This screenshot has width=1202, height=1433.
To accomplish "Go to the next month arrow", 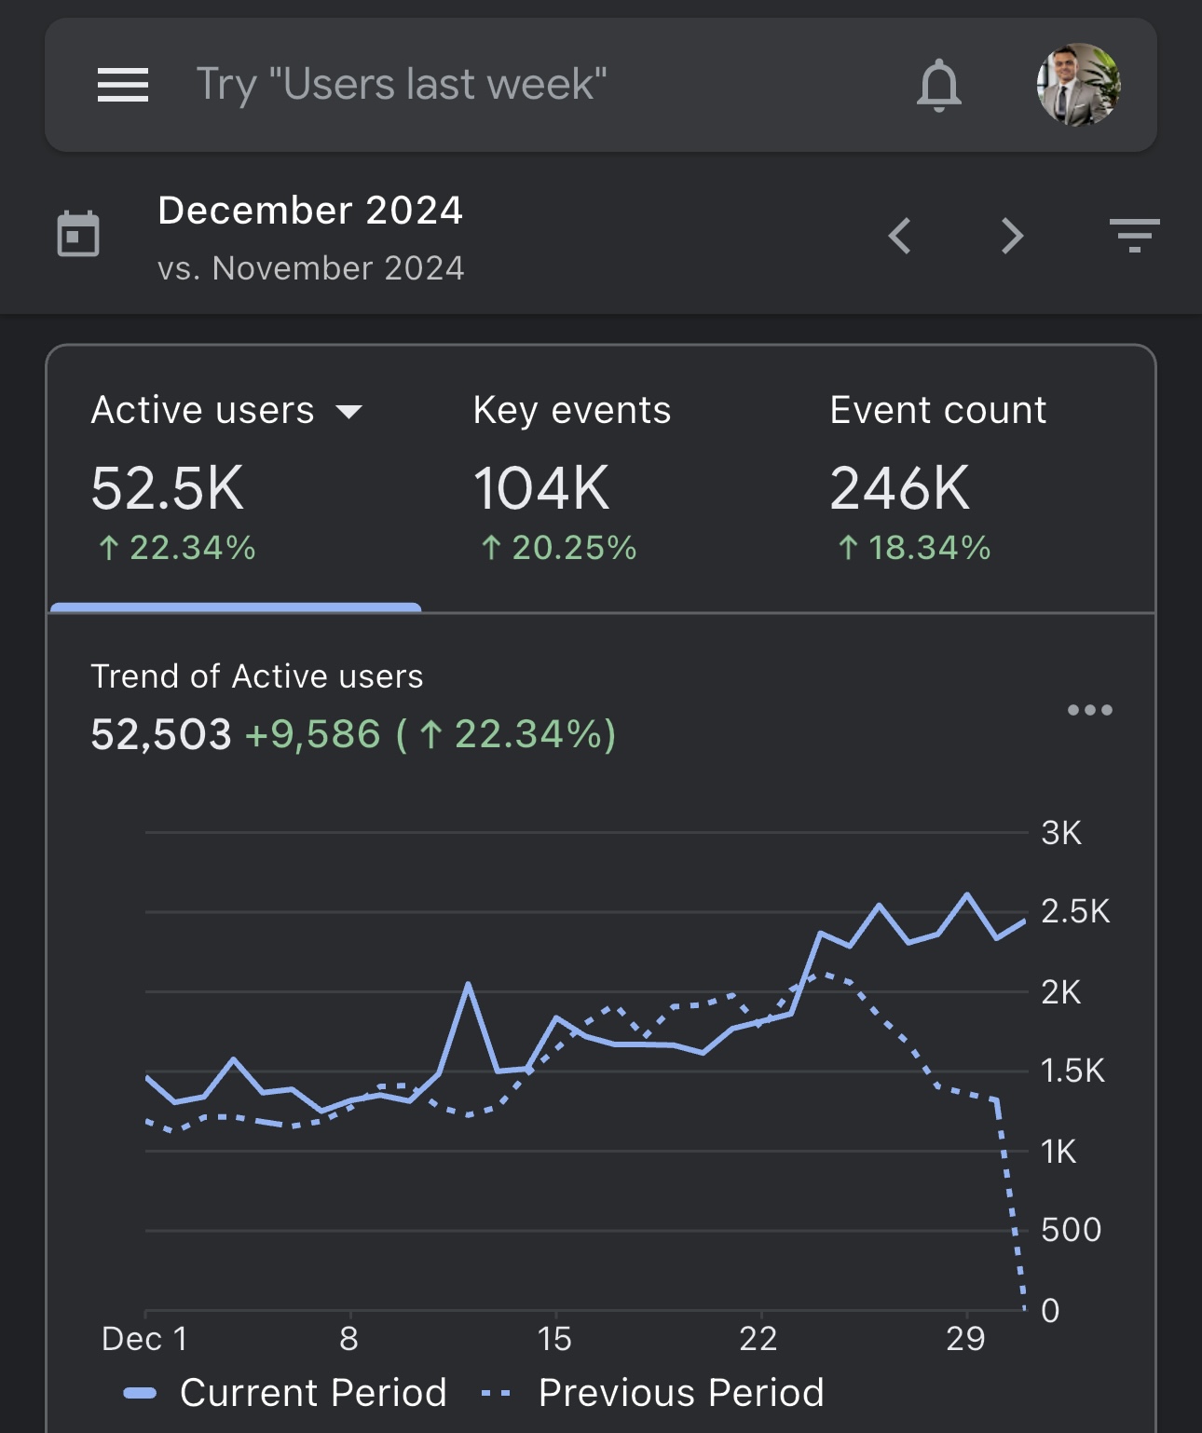I will (x=1012, y=236).
